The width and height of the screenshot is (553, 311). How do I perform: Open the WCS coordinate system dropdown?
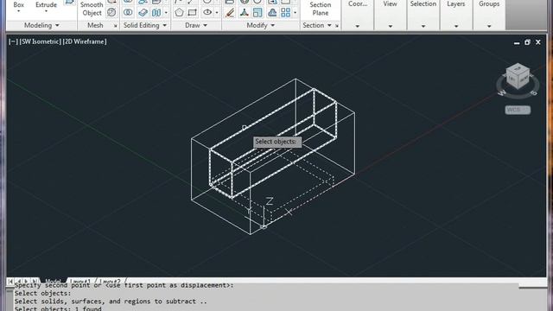click(x=518, y=110)
